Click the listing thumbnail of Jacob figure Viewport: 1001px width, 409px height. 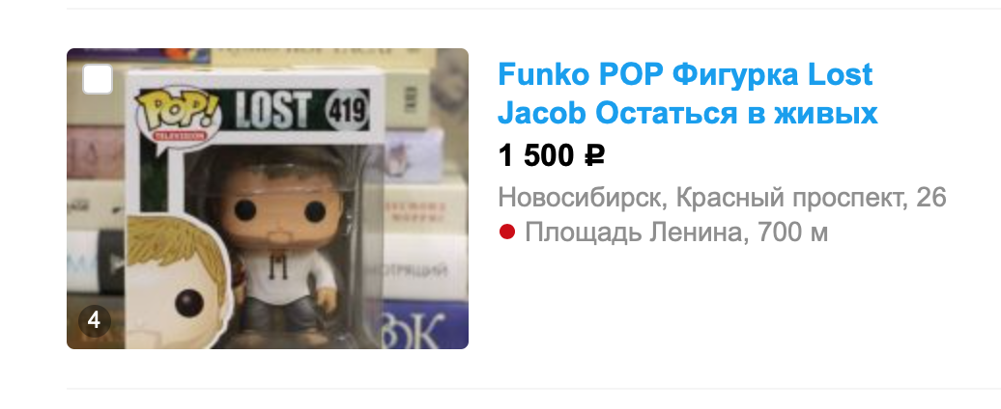click(x=268, y=198)
